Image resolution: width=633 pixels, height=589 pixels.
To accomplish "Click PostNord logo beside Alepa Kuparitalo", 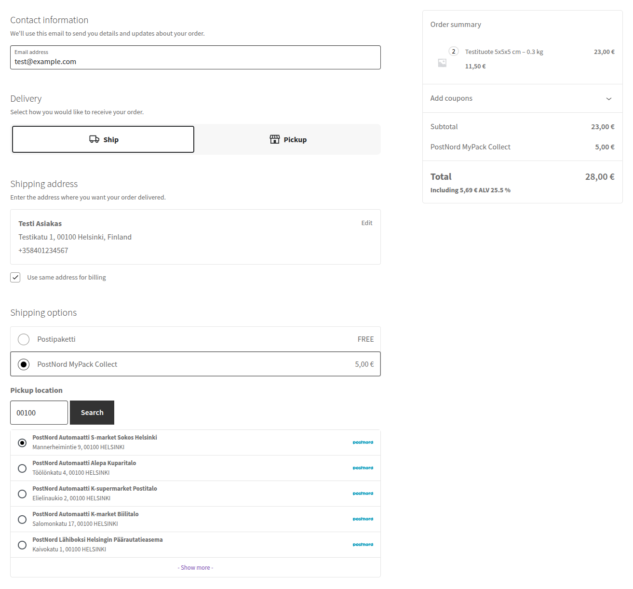I will 363,468.
